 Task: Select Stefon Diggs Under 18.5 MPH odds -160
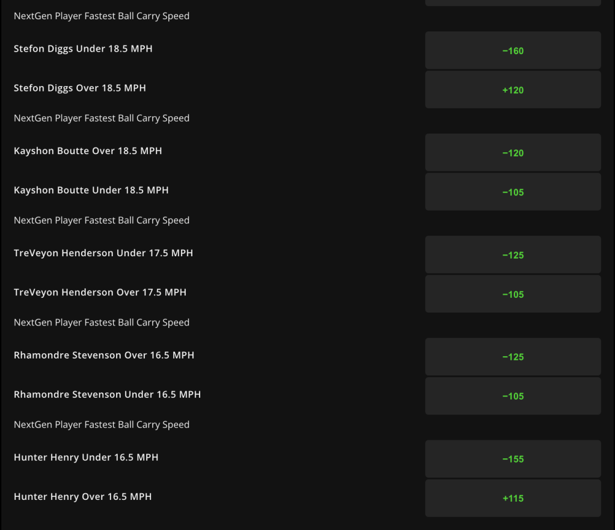(x=513, y=51)
